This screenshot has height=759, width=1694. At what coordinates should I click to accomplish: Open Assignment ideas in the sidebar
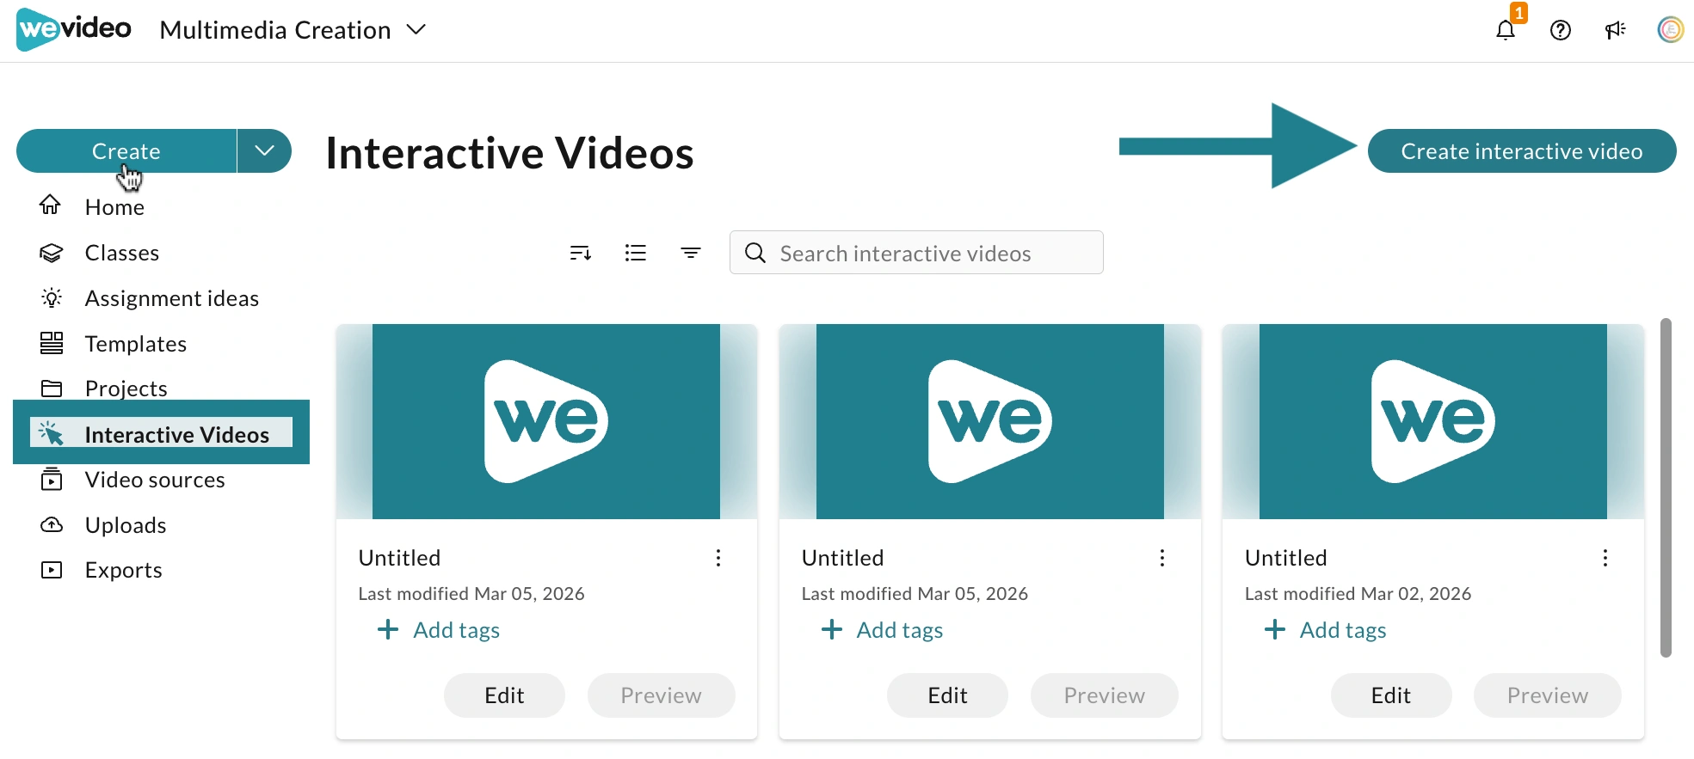point(171,298)
